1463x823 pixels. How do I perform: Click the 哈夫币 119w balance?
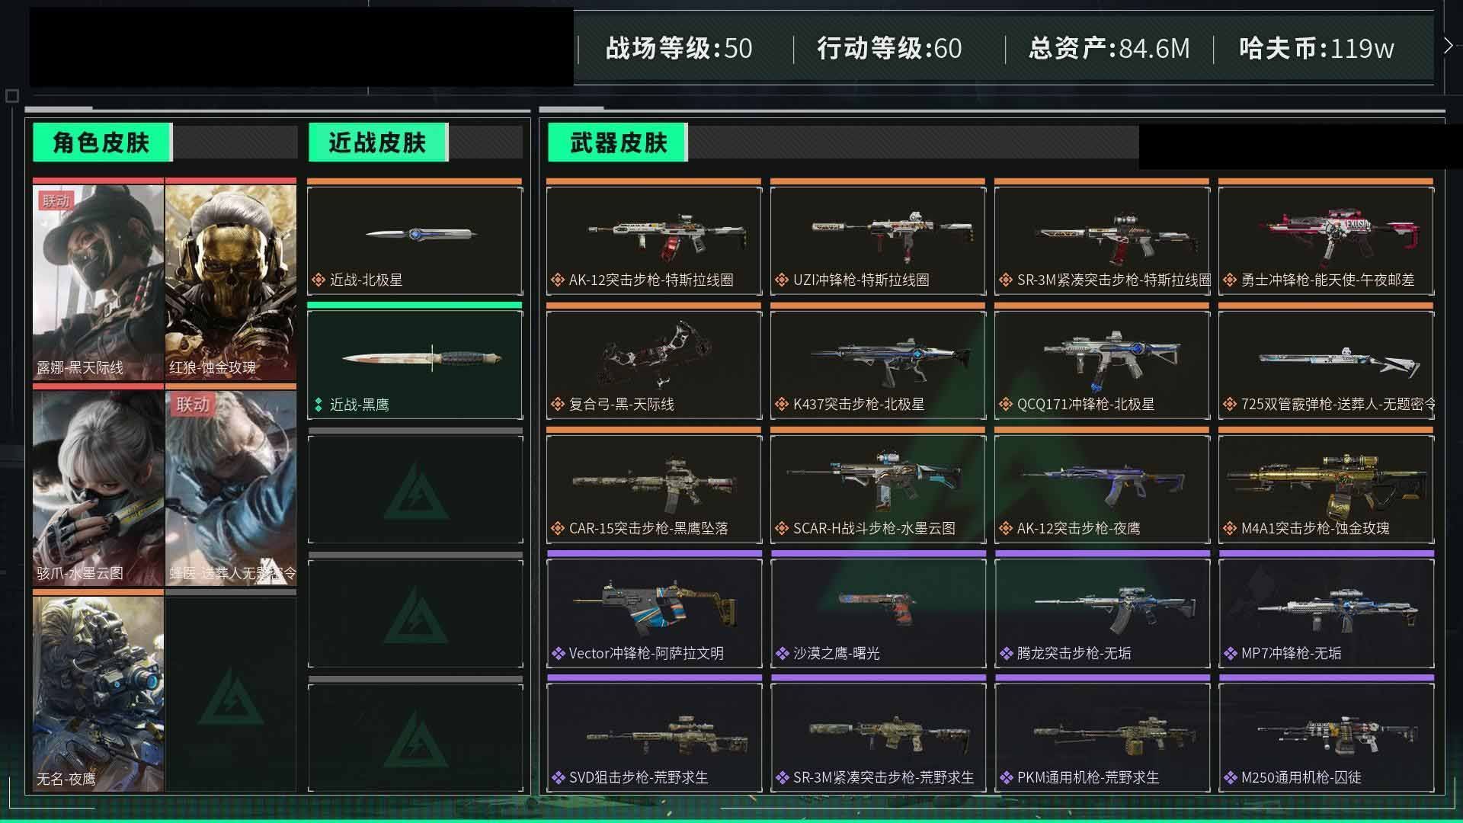1317,49
